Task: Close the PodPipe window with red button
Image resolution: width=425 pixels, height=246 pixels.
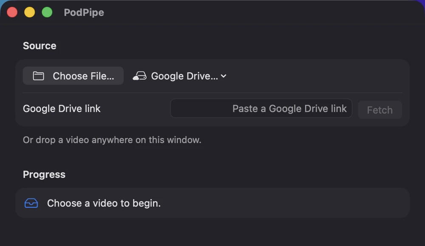Action: click(12, 12)
